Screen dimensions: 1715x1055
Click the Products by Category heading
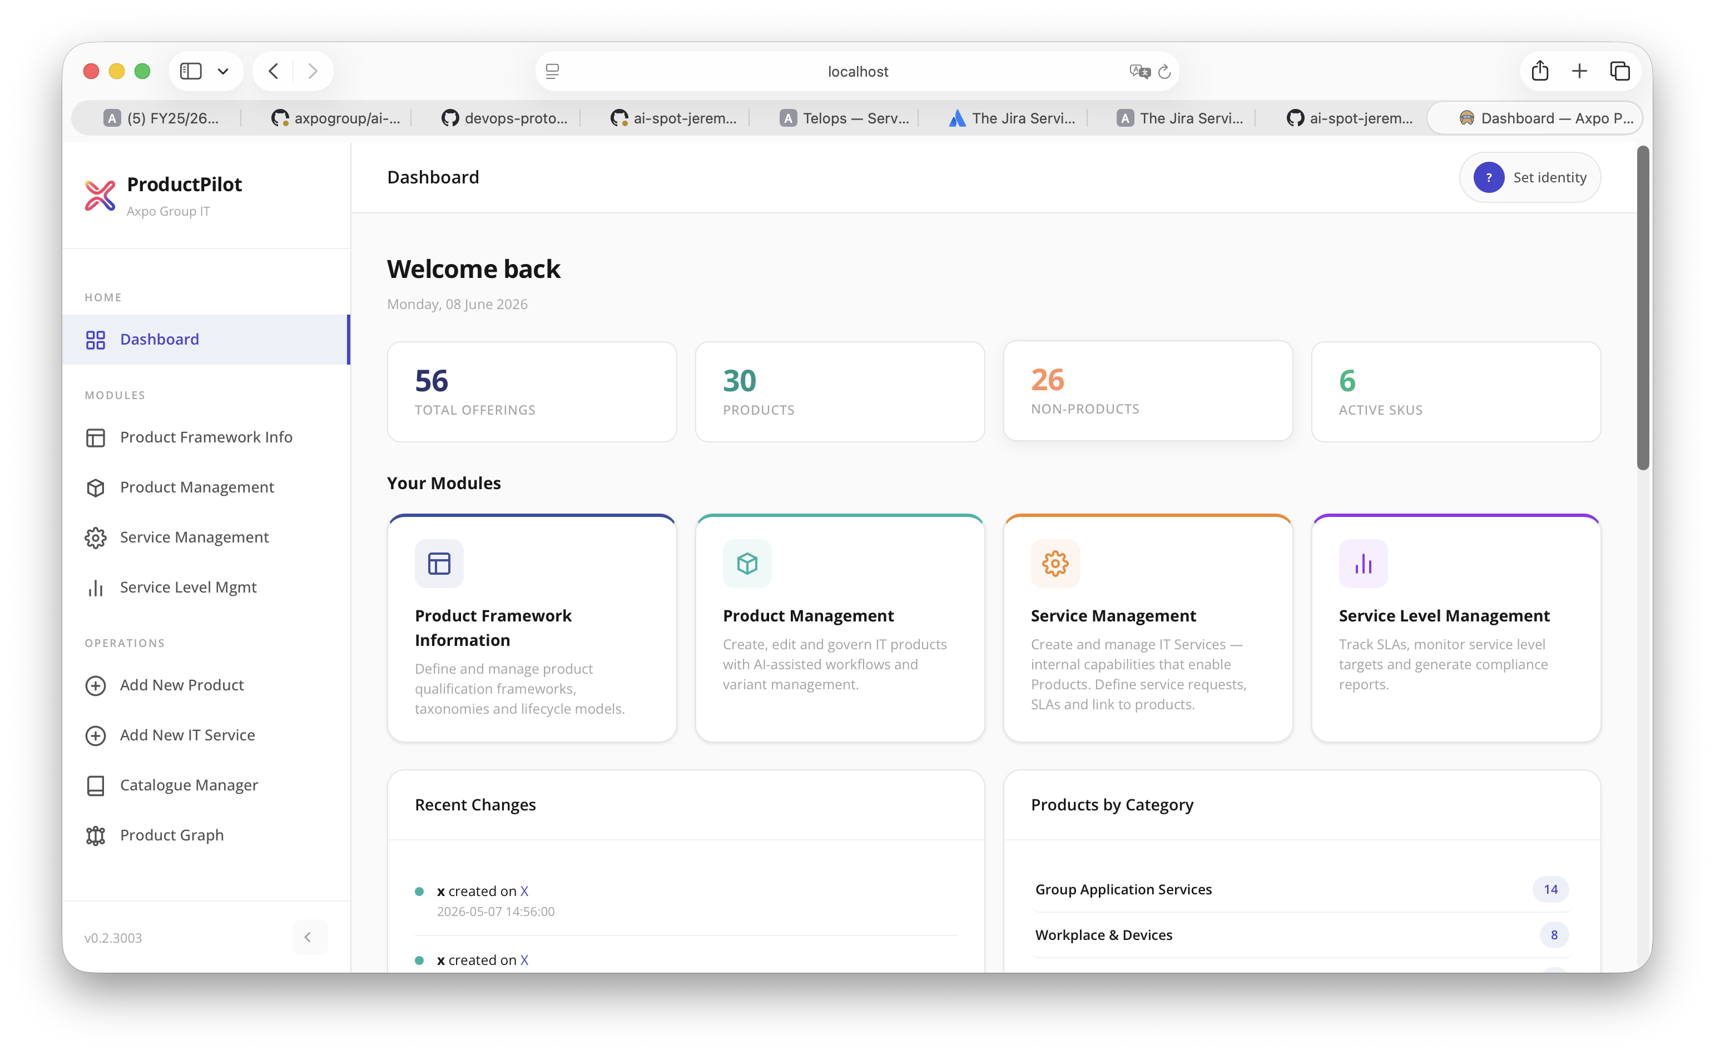pyautogui.click(x=1112, y=805)
